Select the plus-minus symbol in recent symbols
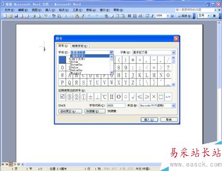Image resolution: width=222 pixels, height=171 pixels. tap(91, 97)
